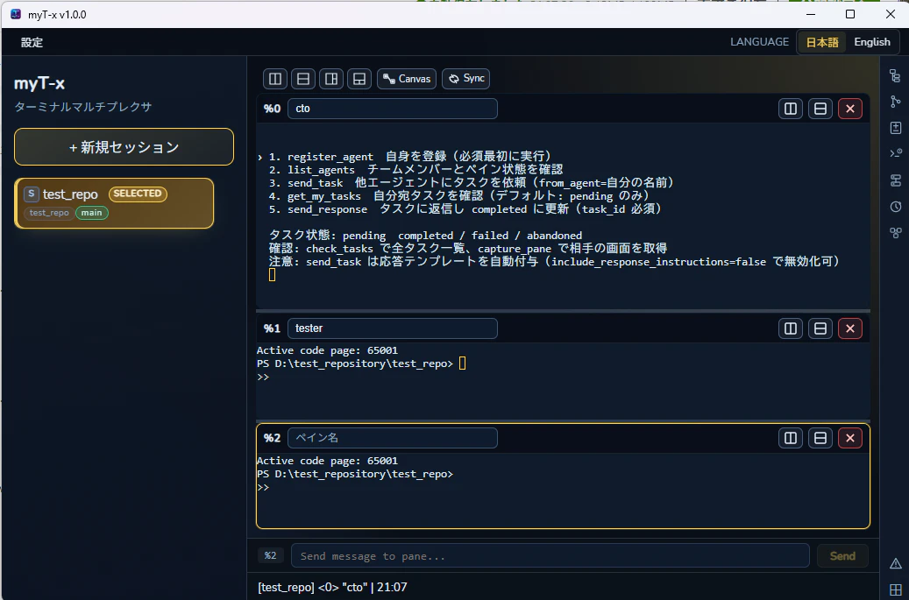The height and width of the screenshot is (600, 909).
Task: Click the line '5. send_response' in cto pane
Action: (x=465, y=209)
